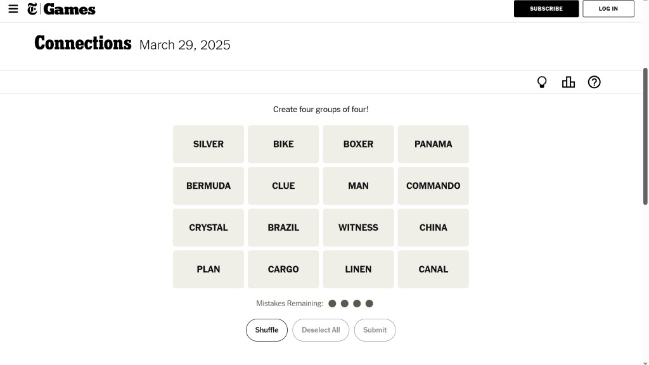This screenshot has height=365, width=649.
Task: Select the CRYSTAL word tile
Action: 208,227
